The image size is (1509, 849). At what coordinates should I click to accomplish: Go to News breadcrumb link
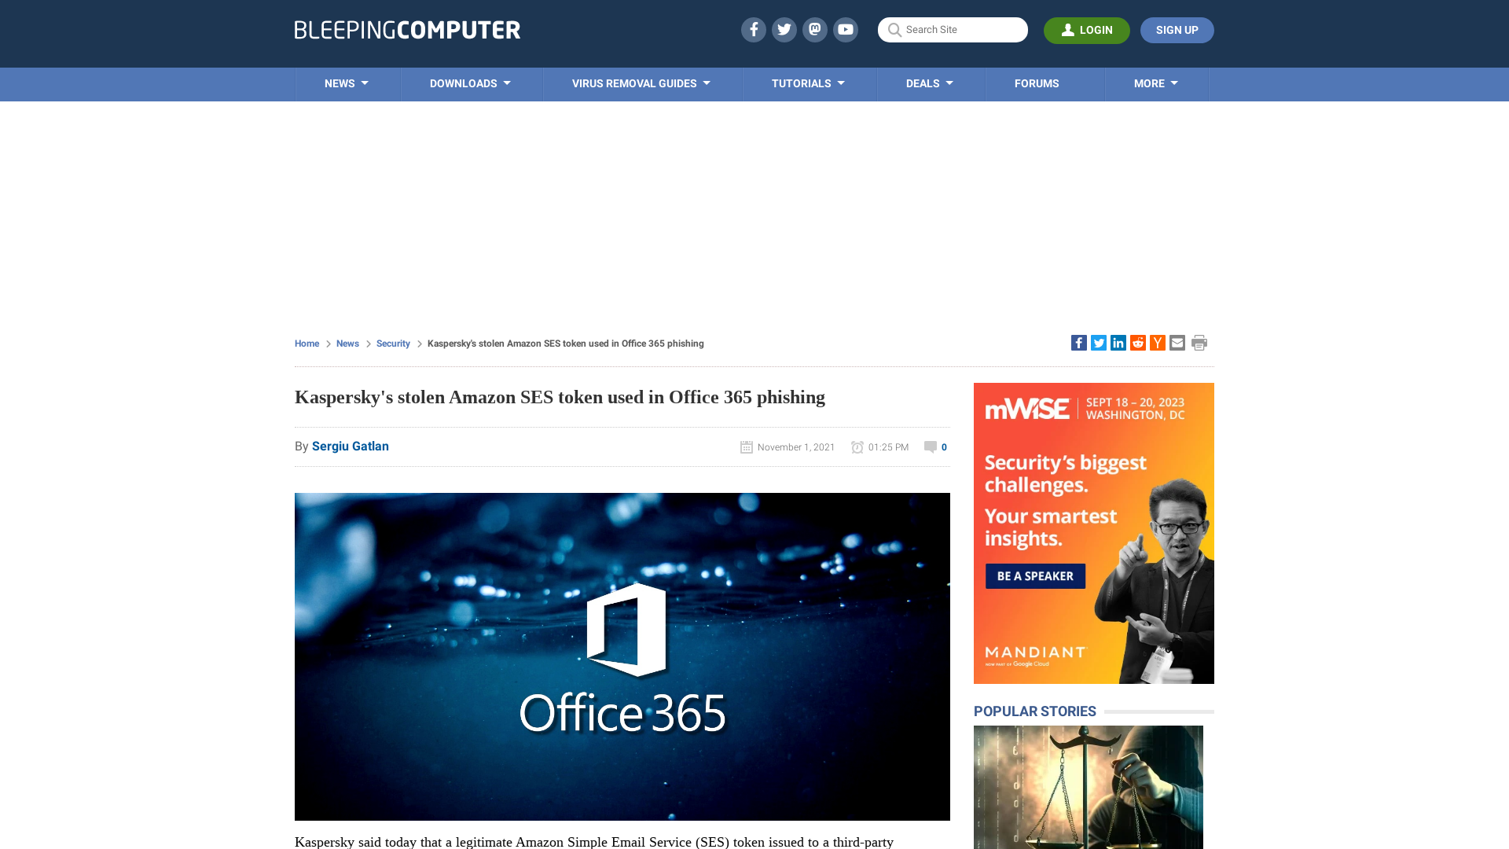pyautogui.click(x=347, y=344)
